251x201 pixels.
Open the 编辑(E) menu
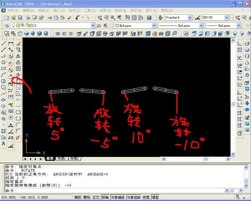pyautogui.click(x=28, y=11)
